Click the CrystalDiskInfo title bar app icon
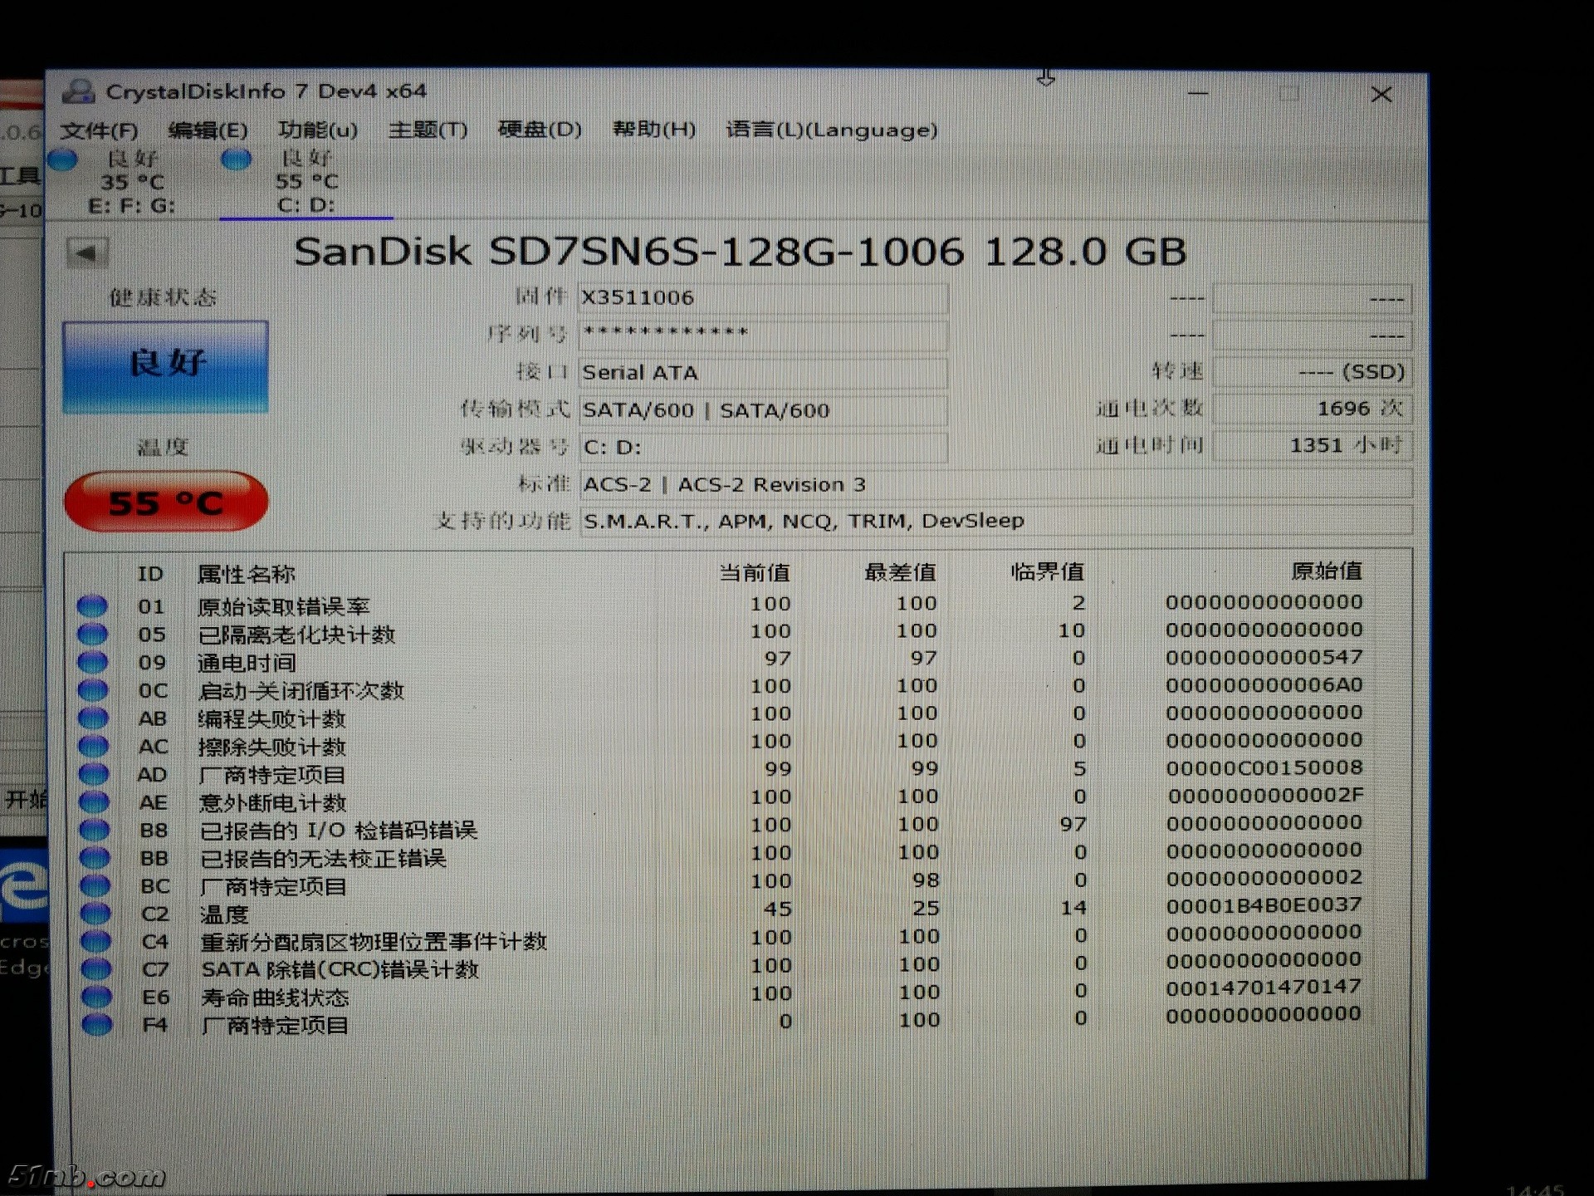The width and height of the screenshot is (1594, 1196). (x=78, y=91)
